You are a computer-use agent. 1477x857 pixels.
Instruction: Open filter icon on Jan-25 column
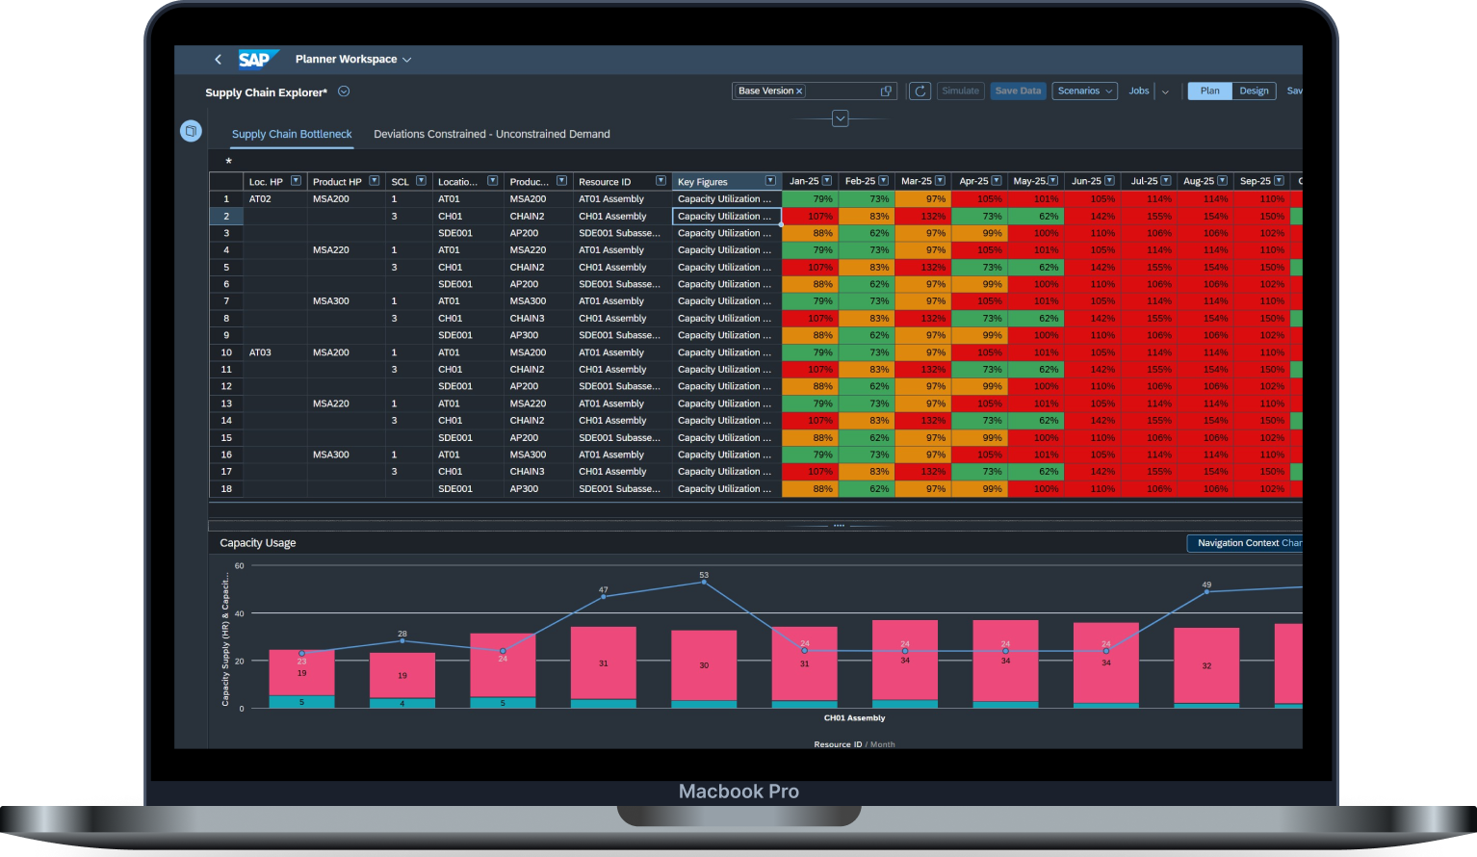pyautogui.click(x=827, y=181)
